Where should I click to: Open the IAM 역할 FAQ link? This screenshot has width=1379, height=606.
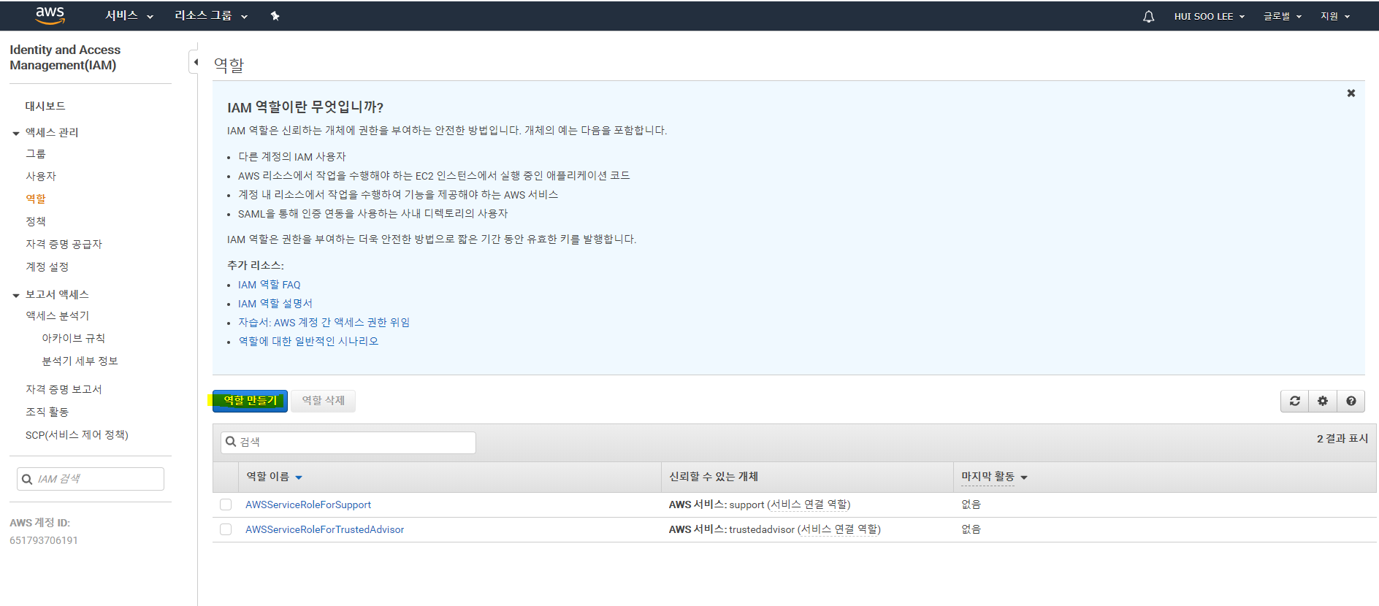coord(269,285)
